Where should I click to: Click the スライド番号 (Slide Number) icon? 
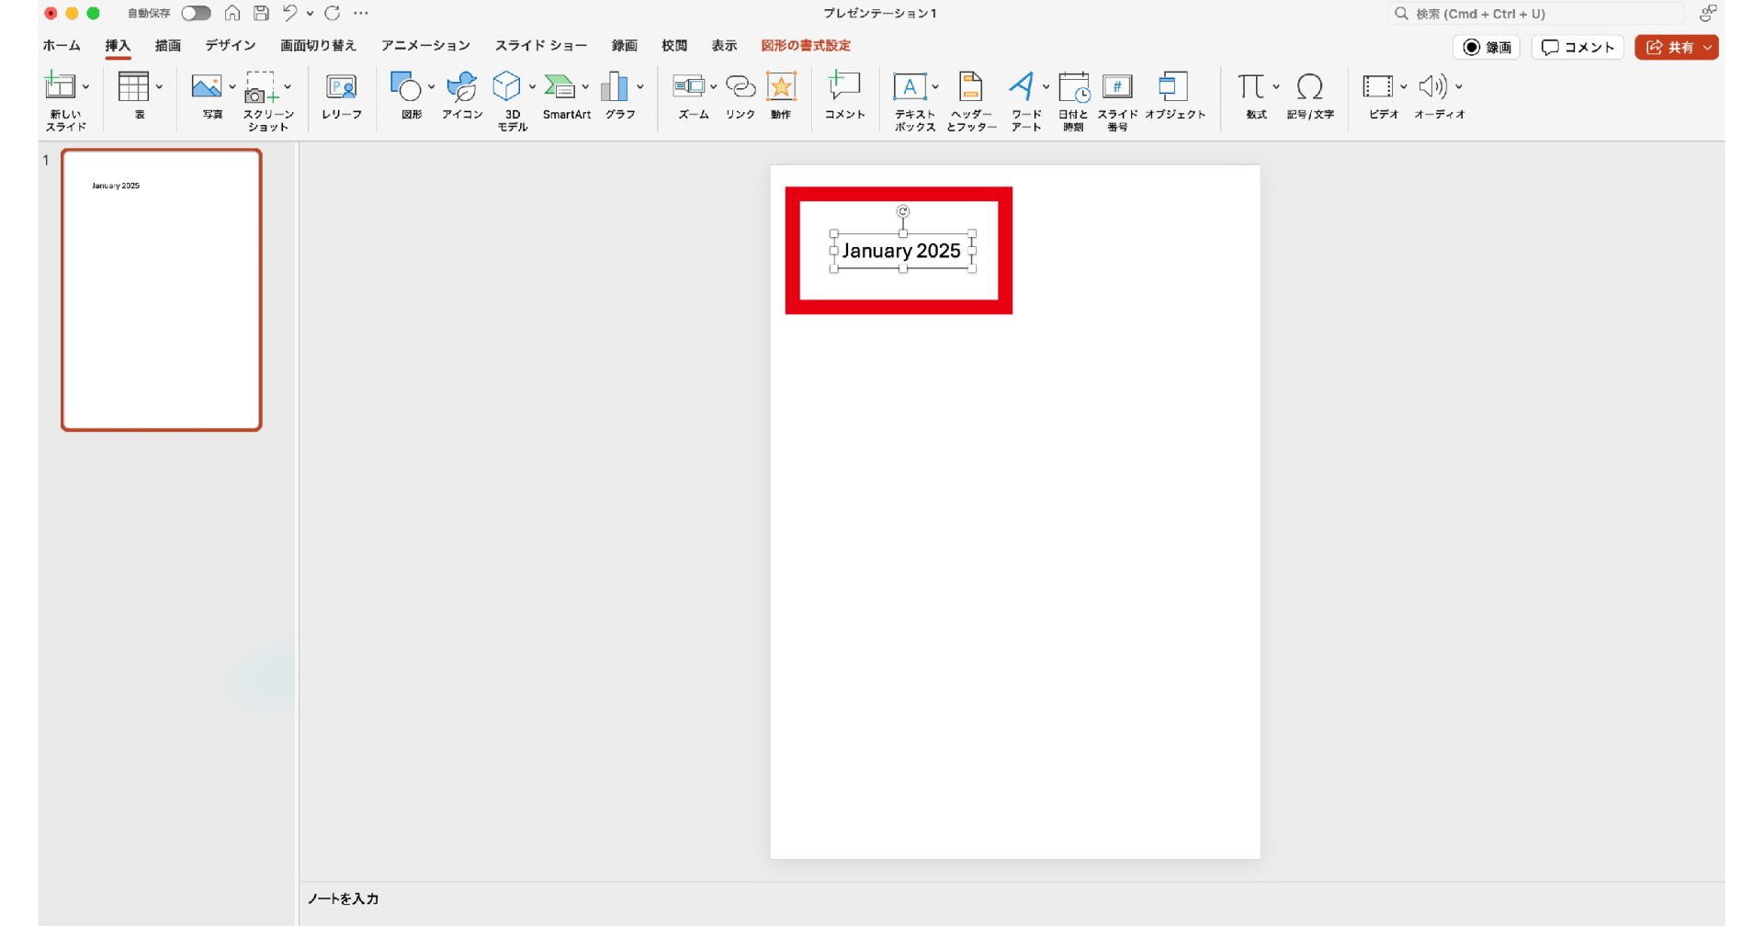pos(1117,87)
